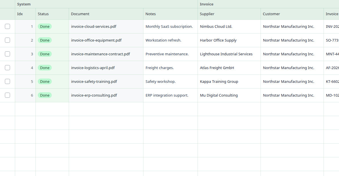Click the Done status badge in row 1

[x=45, y=26]
